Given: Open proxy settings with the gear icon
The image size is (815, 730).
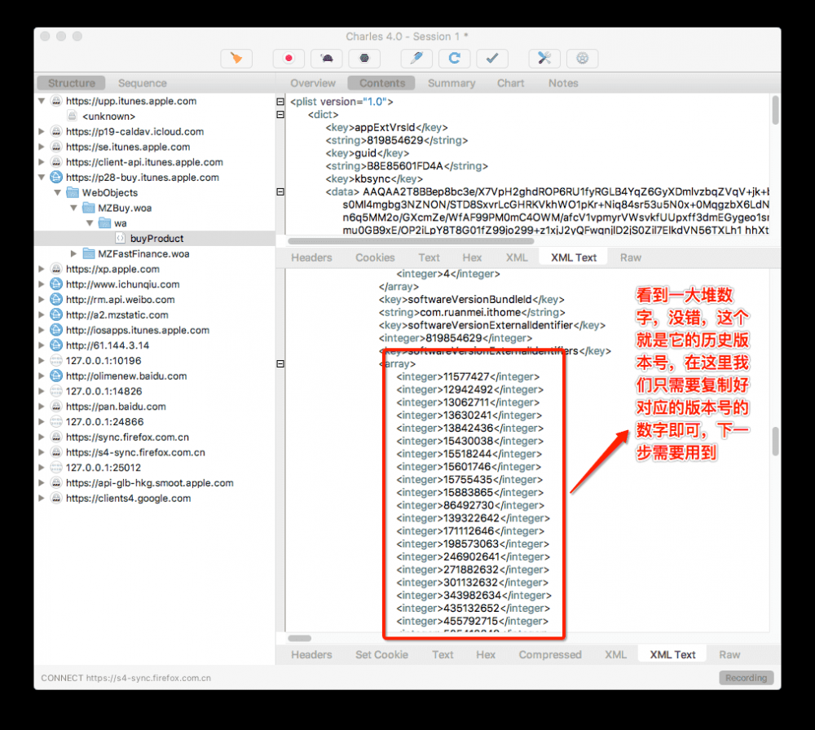Looking at the screenshot, I should tap(581, 58).
